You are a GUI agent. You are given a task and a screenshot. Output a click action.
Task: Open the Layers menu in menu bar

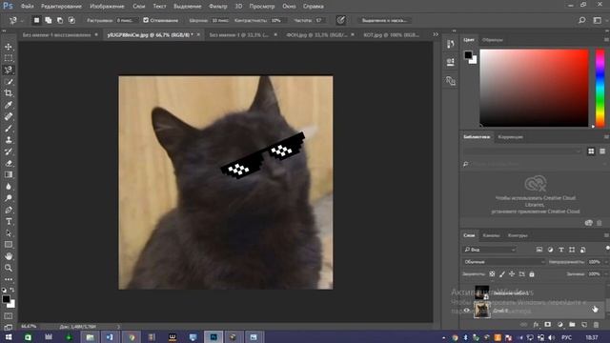(138, 7)
